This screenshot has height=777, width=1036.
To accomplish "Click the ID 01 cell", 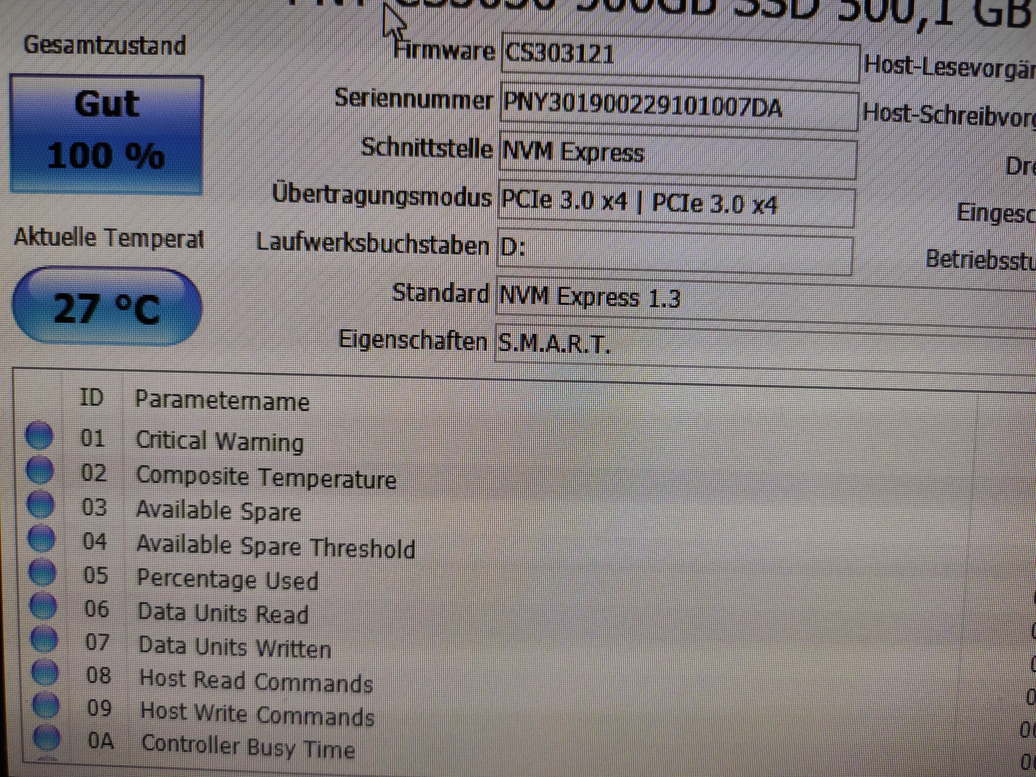I will pos(92,438).
